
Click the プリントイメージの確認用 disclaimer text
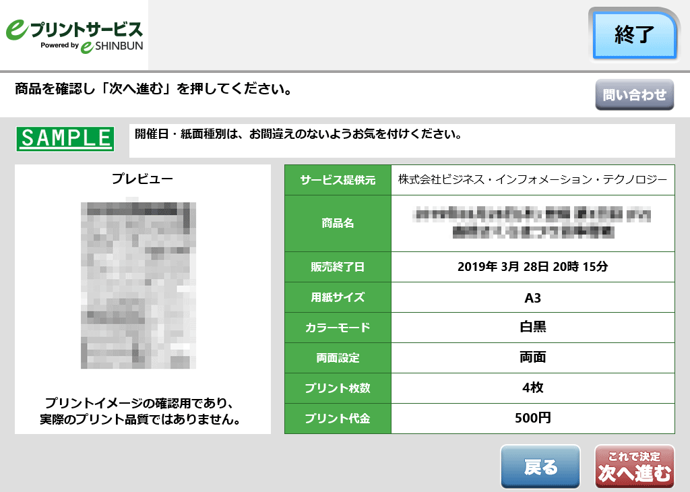point(140,412)
